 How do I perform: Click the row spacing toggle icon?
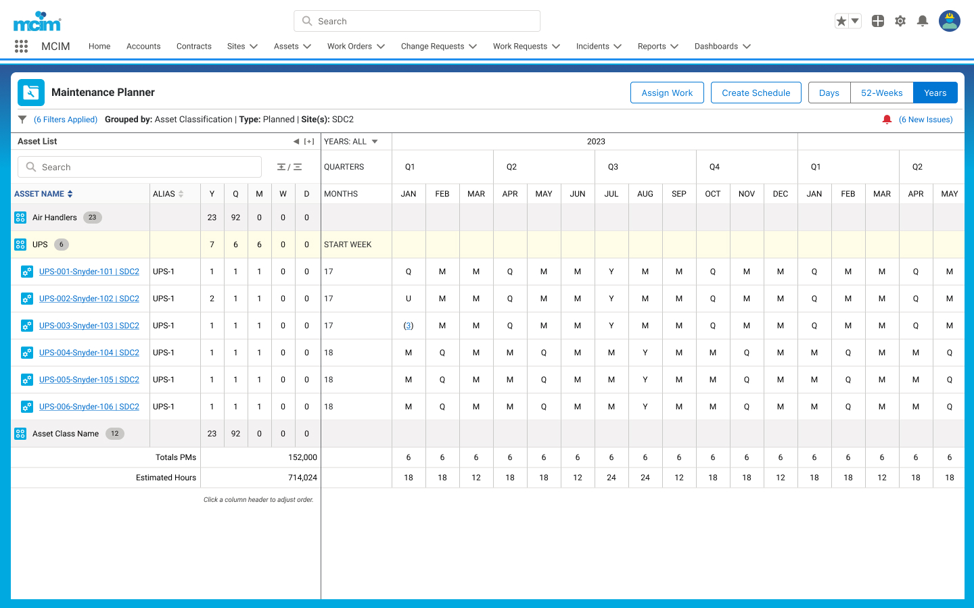tap(289, 167)
